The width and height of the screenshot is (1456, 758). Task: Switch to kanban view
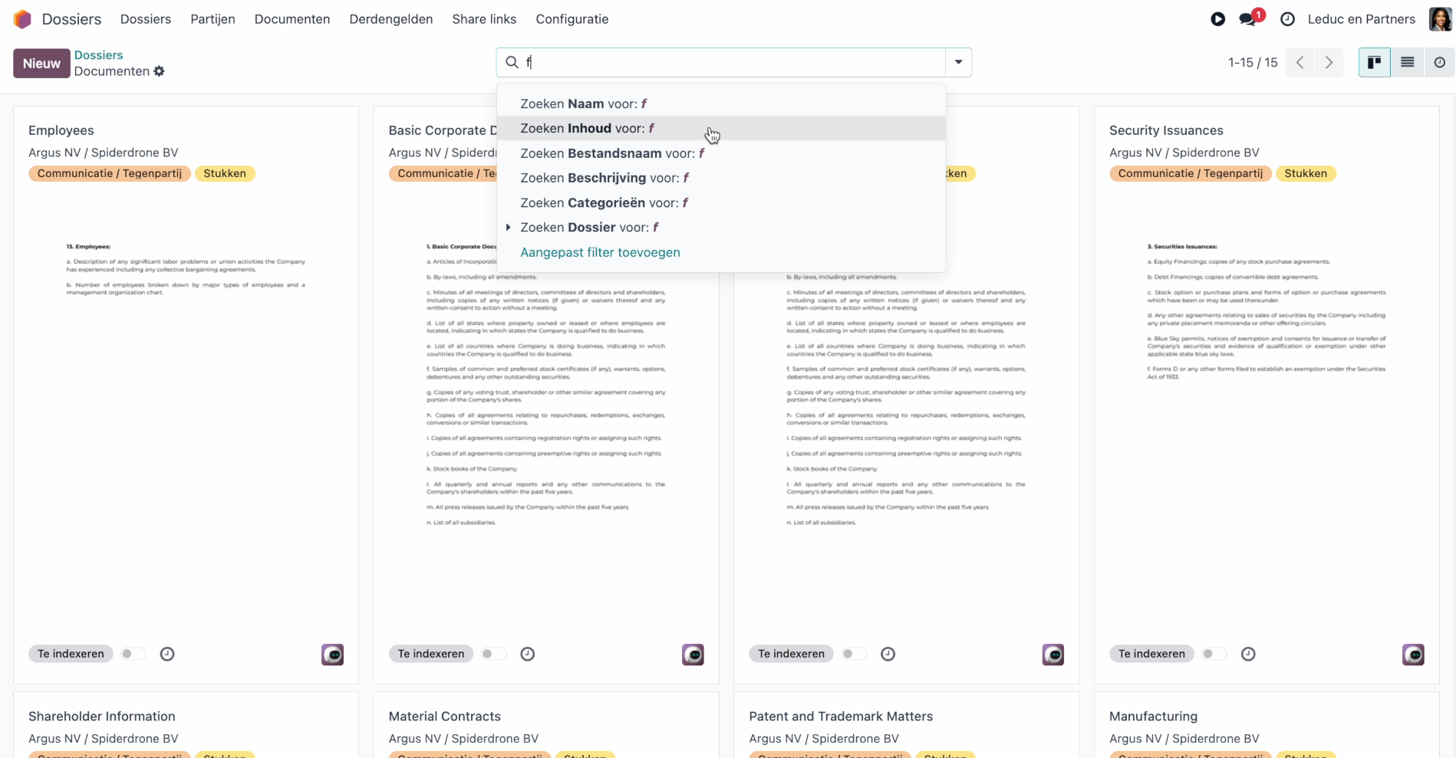tap(1374, 62)
